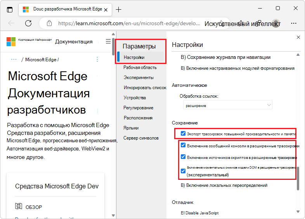The height and width of the screenshot is (219, 305).
Task: Open the Edge Settings and more menu
Action: pyautogui.click(x=293, y=23)
